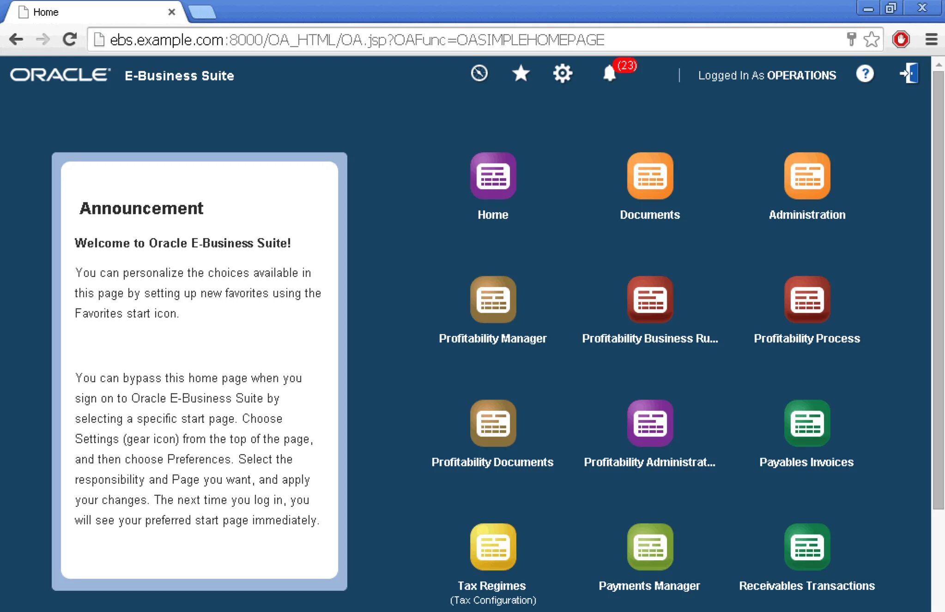945x612 pixels.
Task: Open the Profitability Manager icon
Action: (493, 300)
